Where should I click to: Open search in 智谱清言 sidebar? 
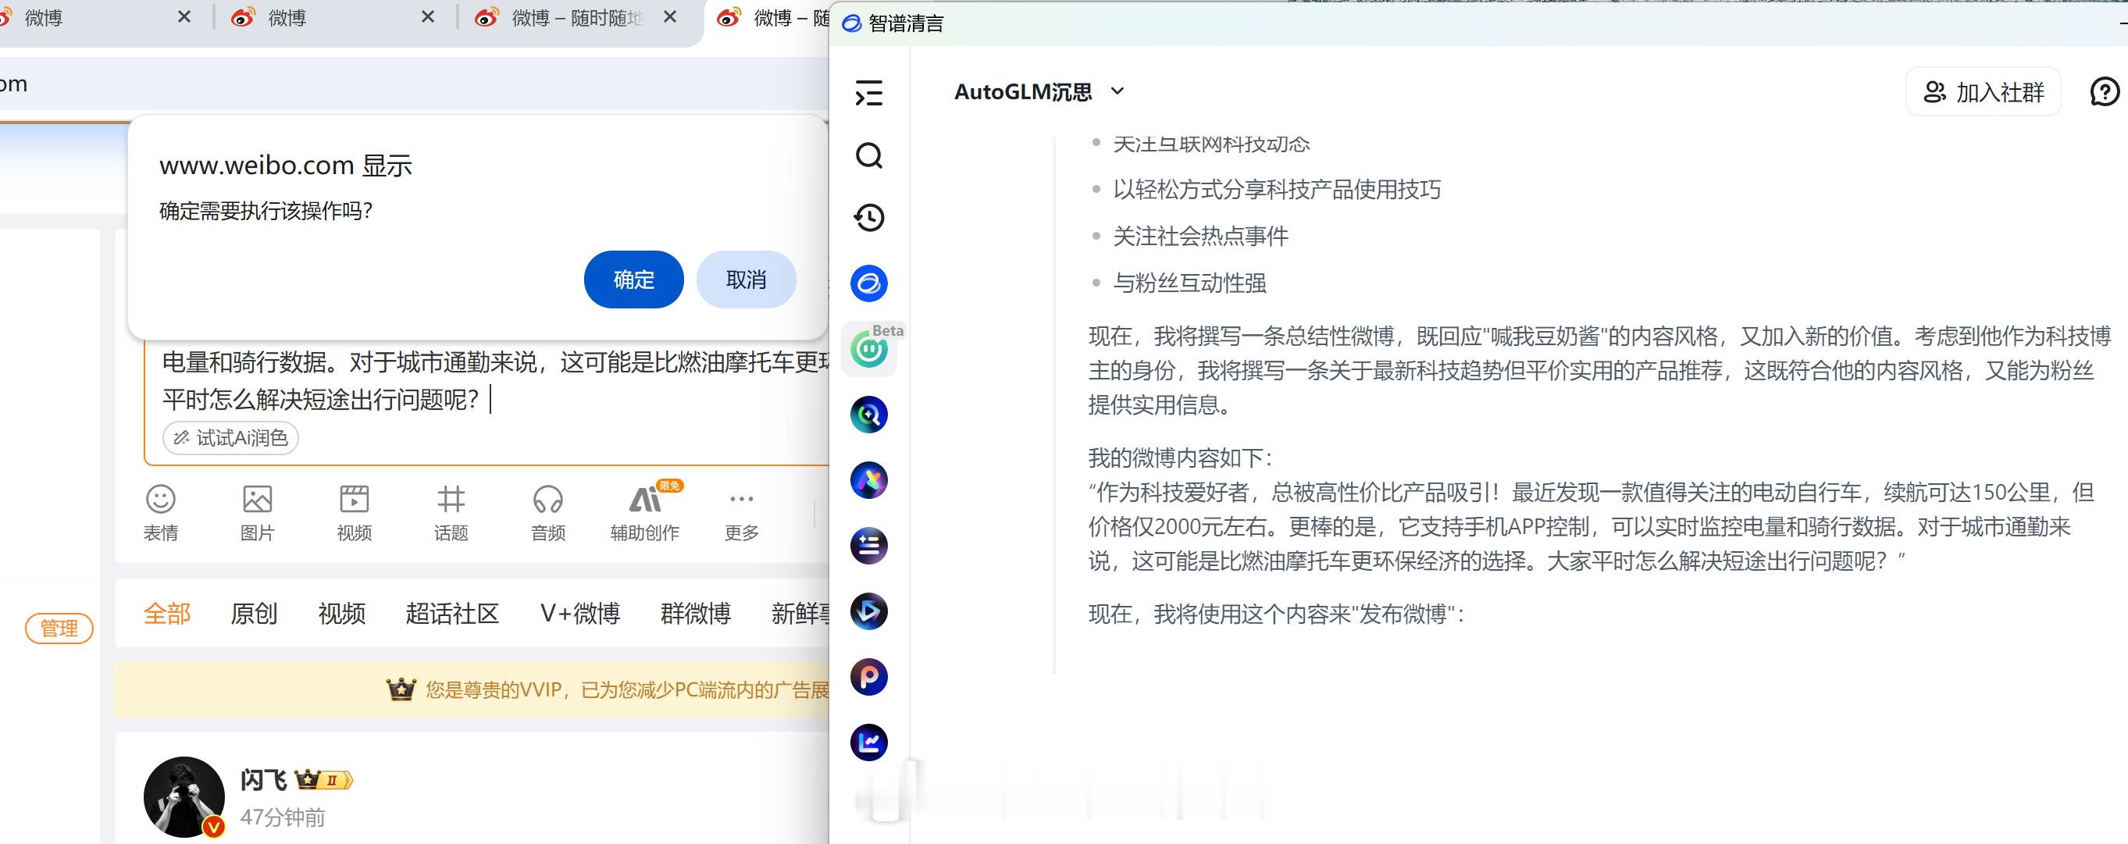point(869,155)
